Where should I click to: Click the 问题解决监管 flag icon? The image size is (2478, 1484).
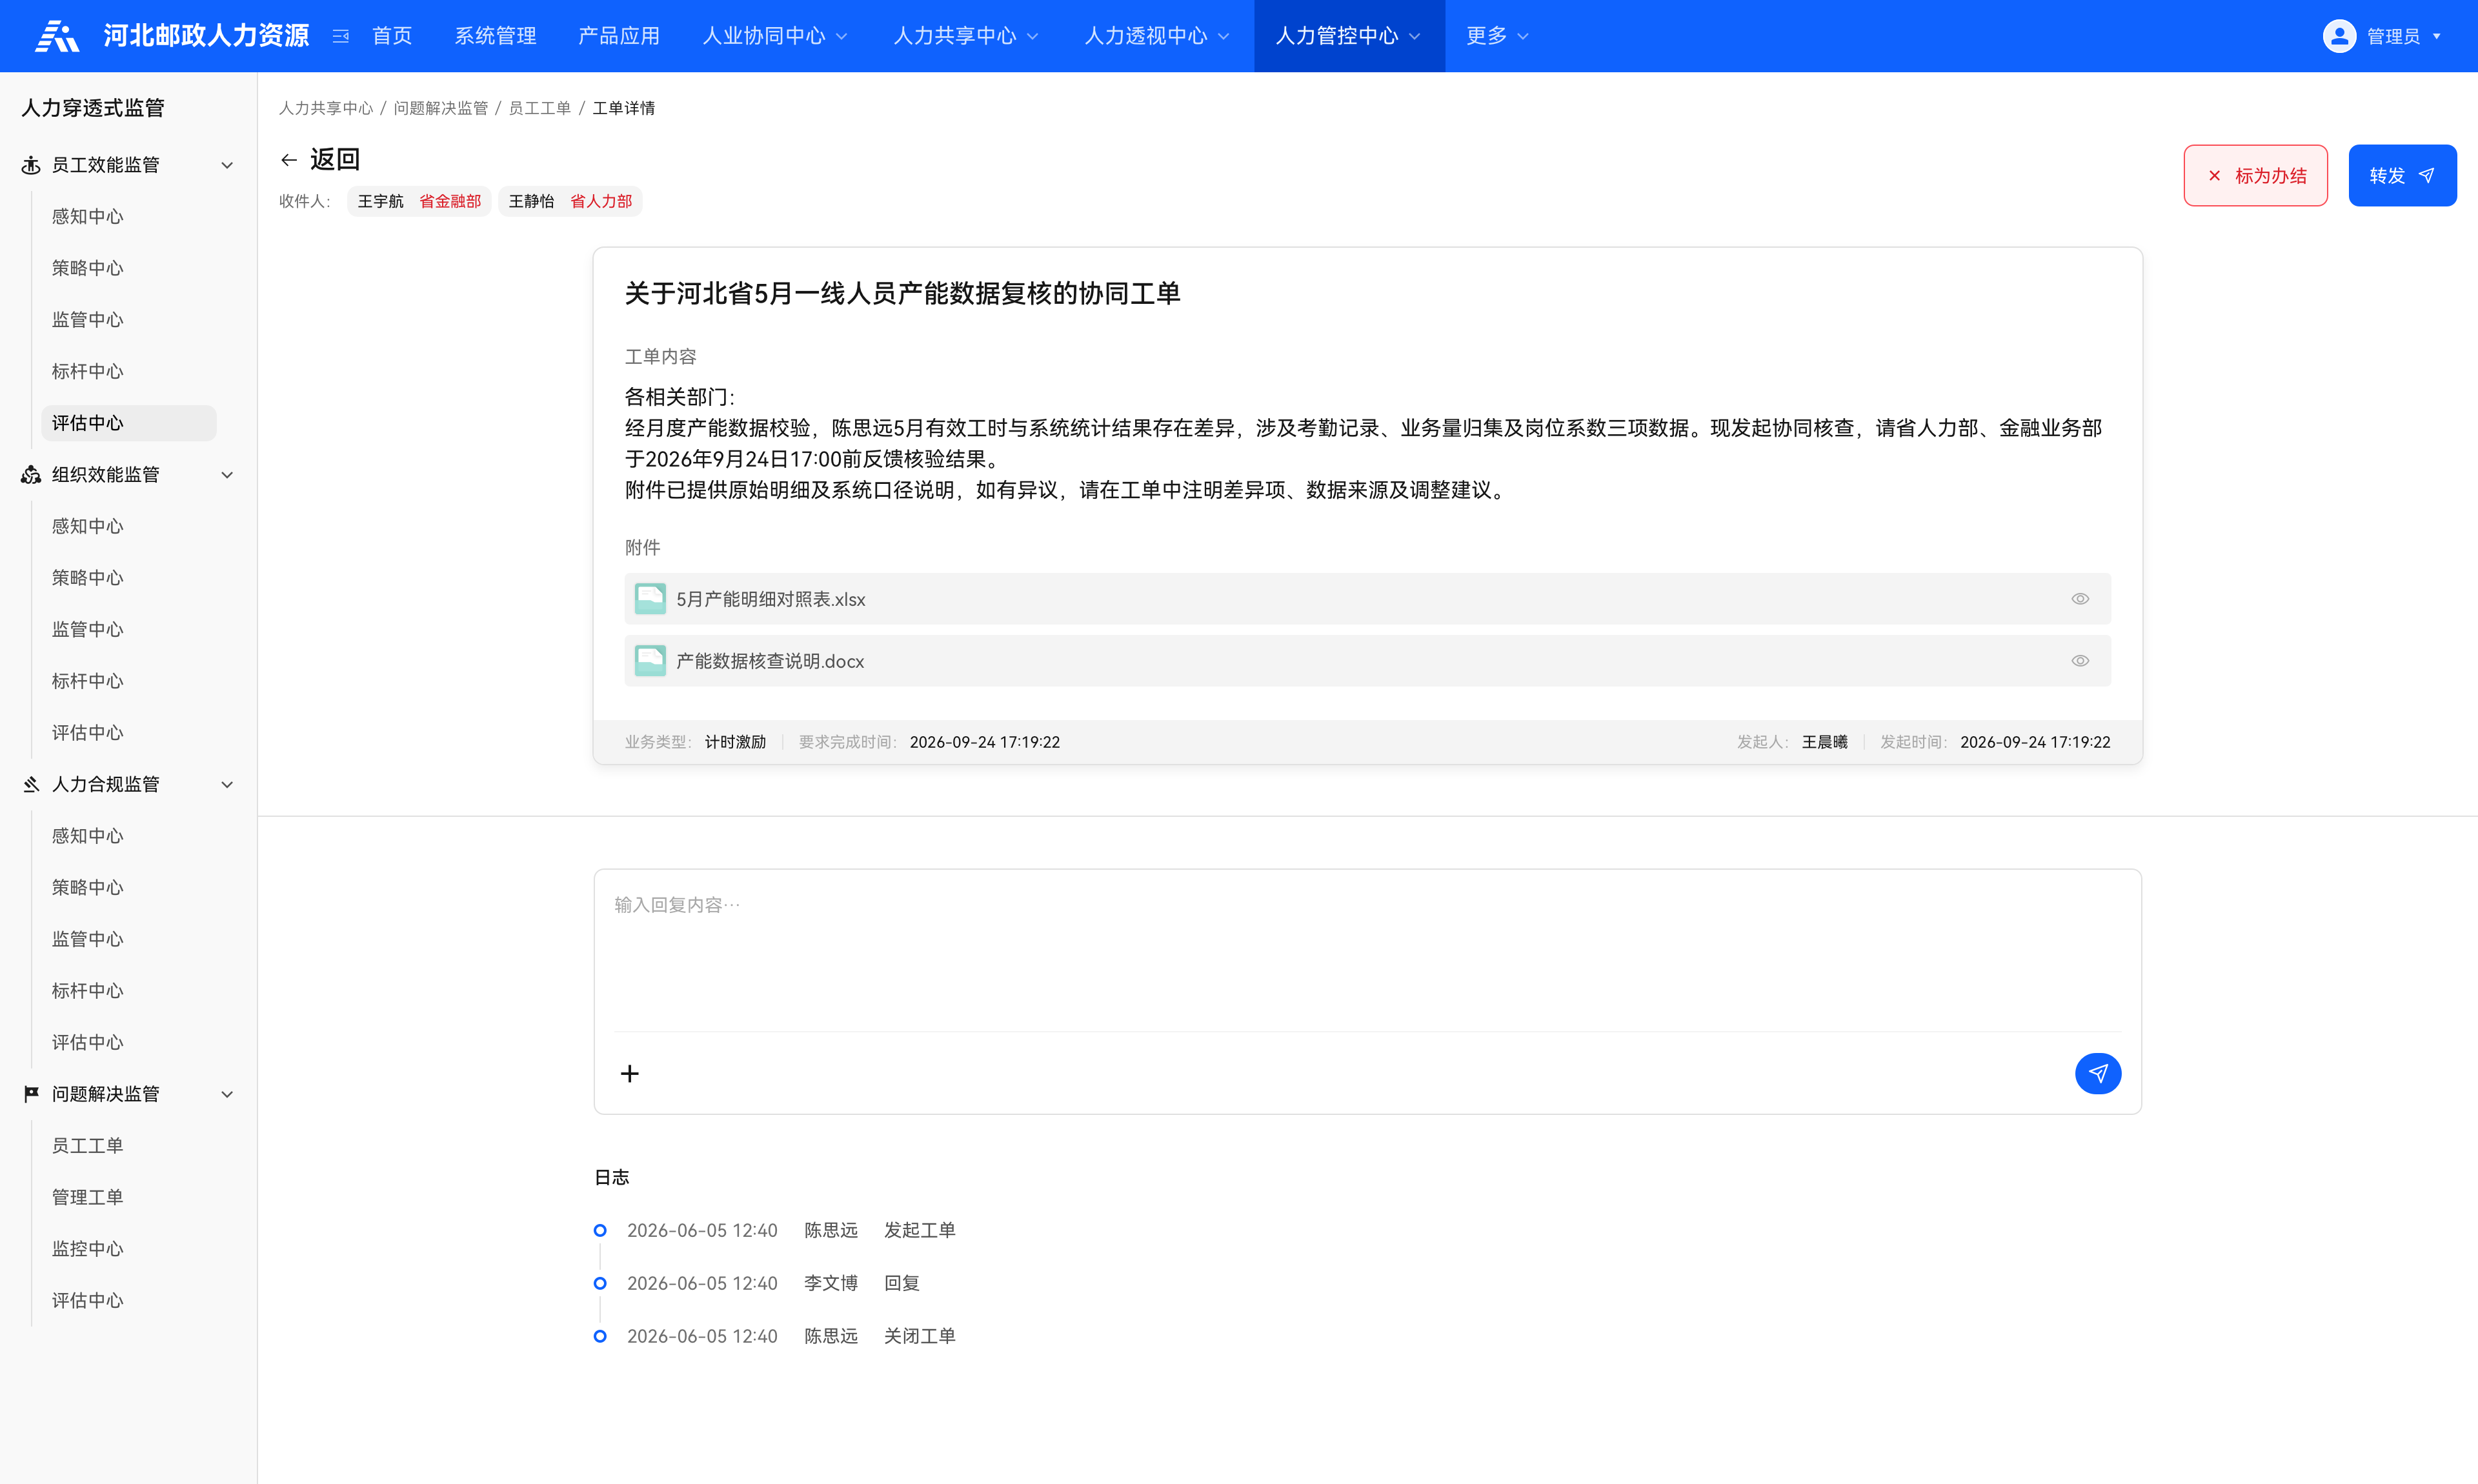pyautogui.click(x=31, y=1094)
